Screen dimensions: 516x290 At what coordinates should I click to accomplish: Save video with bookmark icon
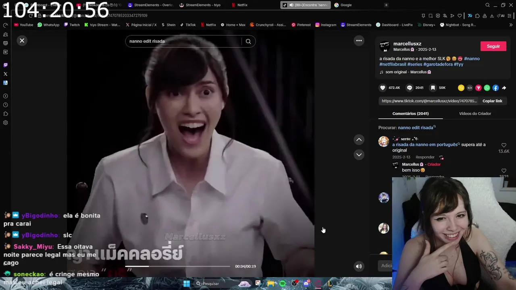(433, 88)
